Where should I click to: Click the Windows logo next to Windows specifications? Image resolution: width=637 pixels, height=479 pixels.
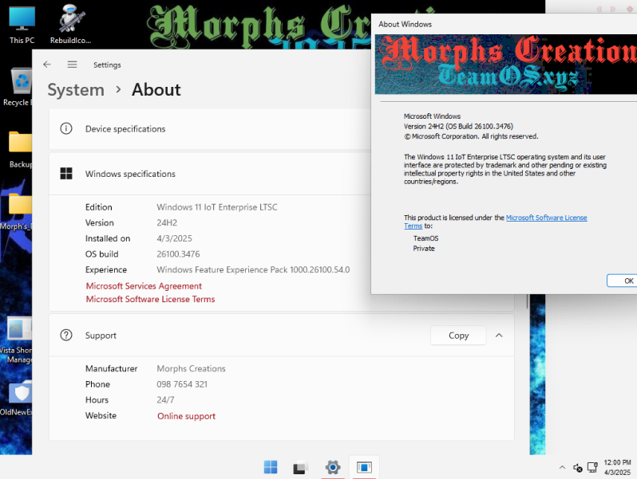66,174
